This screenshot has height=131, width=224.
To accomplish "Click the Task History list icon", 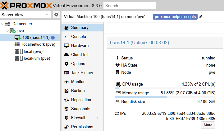I will point(66,73).
